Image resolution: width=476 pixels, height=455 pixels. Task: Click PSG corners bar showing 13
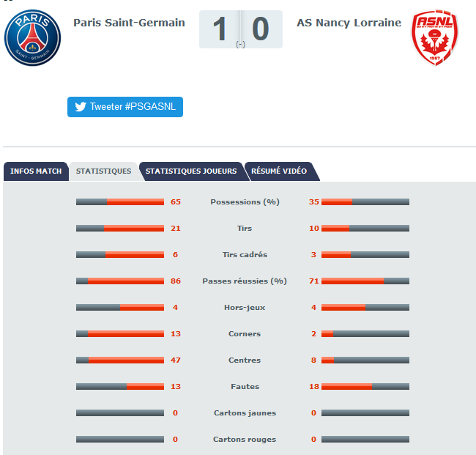pyautogui.click(x=120, y=334)
